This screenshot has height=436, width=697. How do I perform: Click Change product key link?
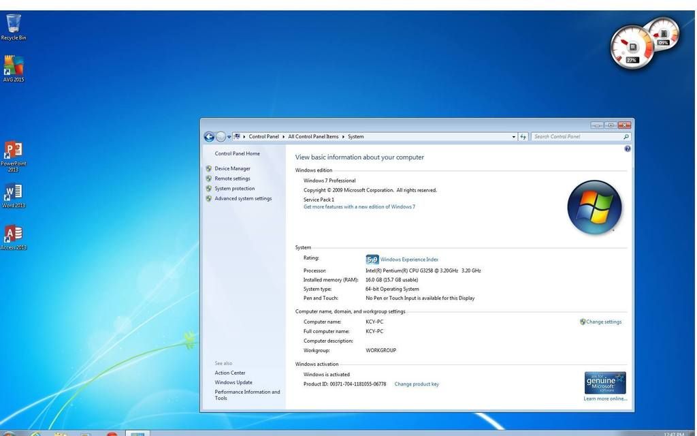click(x=417, y=384)
